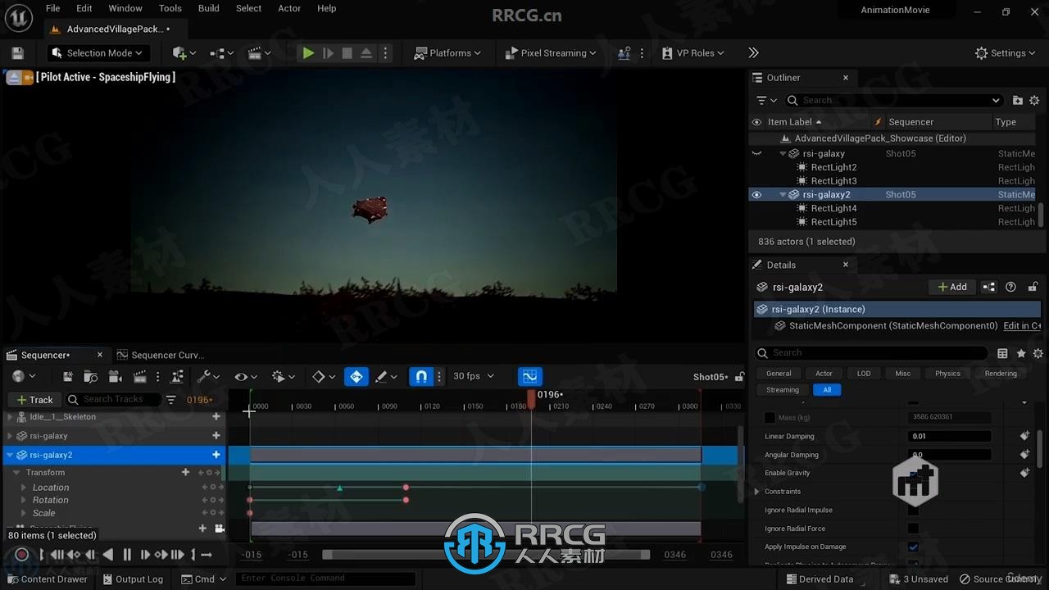Toggle the Apply Impulse on Damage checkbox
Viewport: 1049px width, 590px height.
[x=913, y=547]
